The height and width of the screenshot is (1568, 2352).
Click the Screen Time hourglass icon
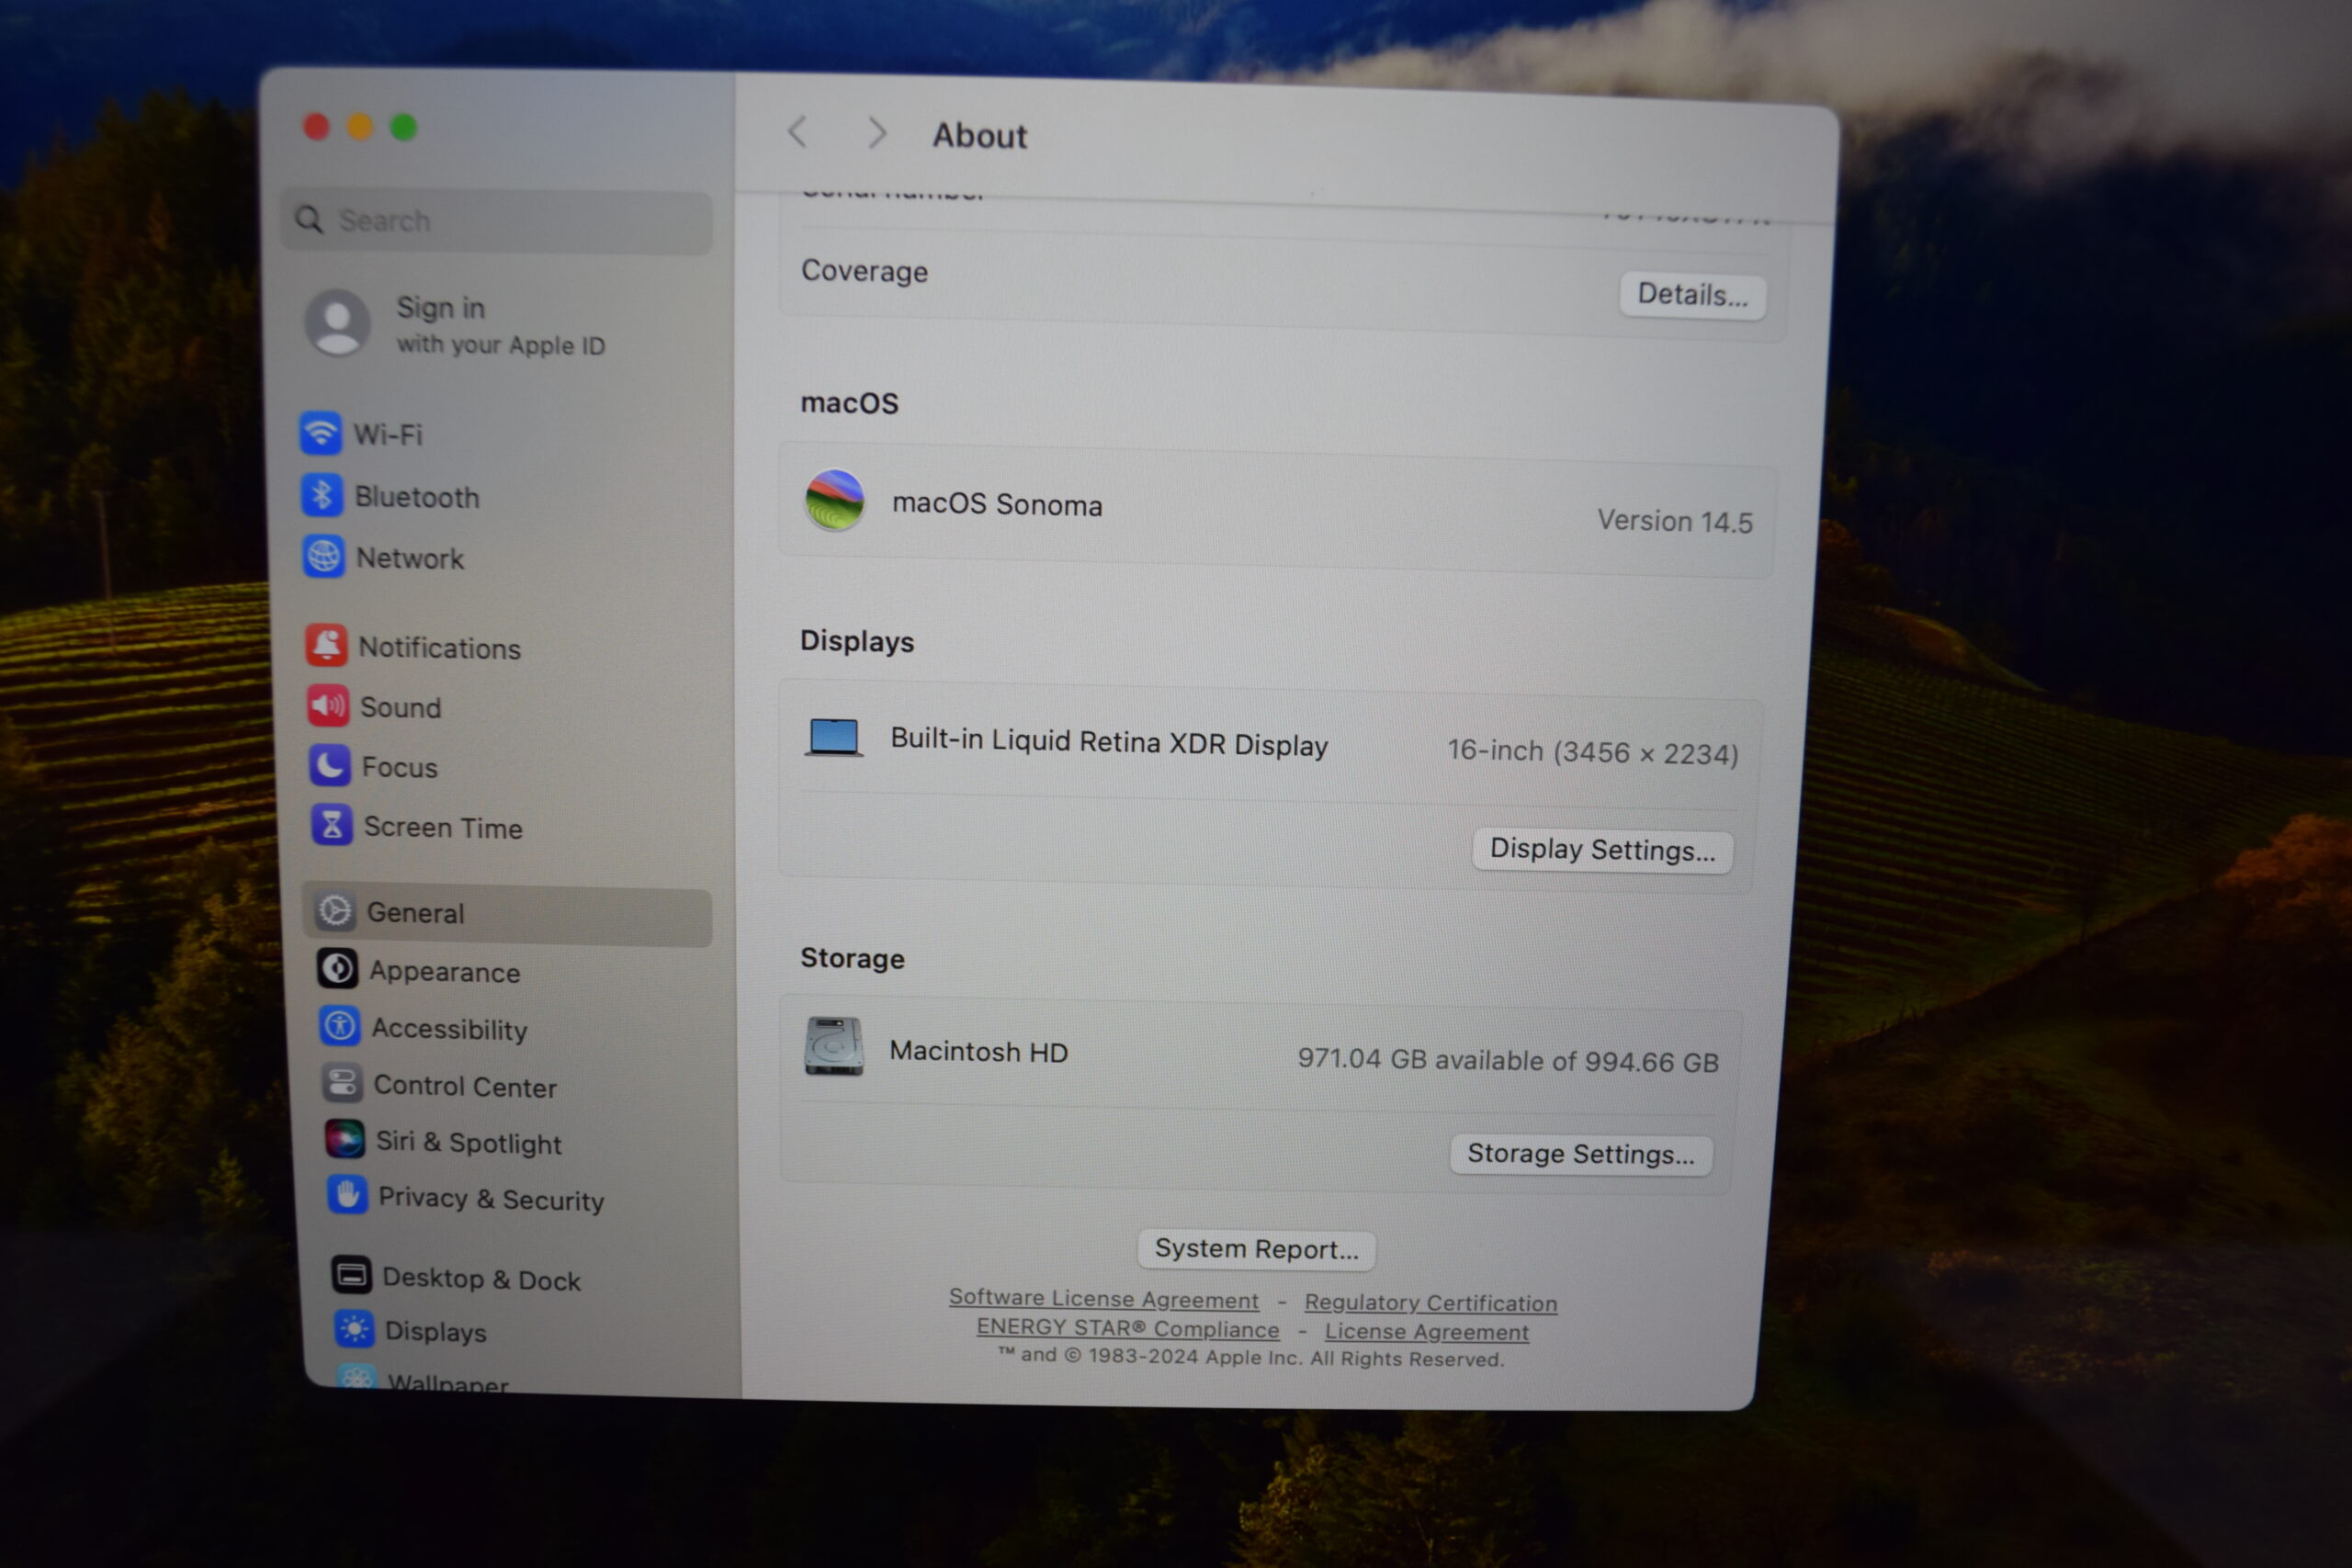tap(332, 825)
